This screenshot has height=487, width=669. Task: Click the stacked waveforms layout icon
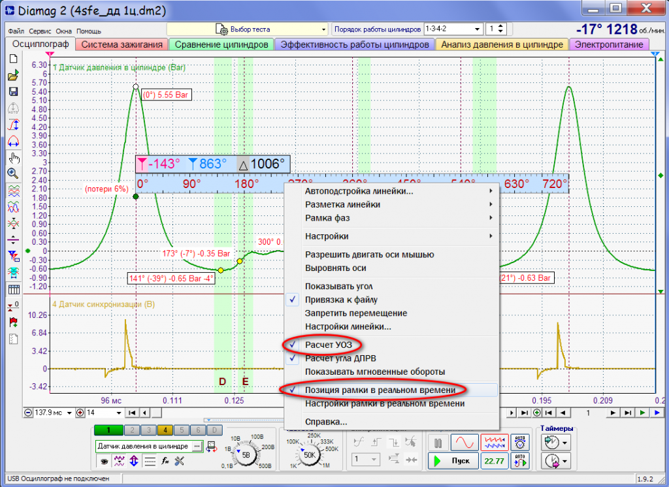click(14, 191)
